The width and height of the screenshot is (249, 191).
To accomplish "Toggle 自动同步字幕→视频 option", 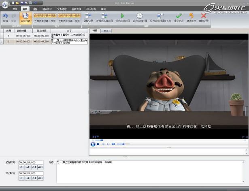I will [x=69, y=15].
